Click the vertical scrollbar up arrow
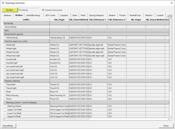The height and width of the screenshot is (129, 175). pos(171,18)
